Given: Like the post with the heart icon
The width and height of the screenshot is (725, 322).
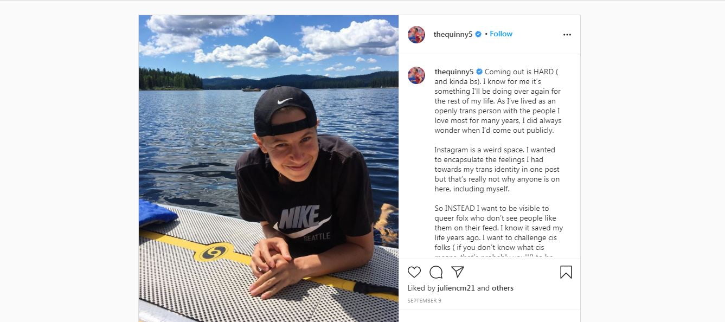Looking at the screenshot, I should click(x=414, y=272).
